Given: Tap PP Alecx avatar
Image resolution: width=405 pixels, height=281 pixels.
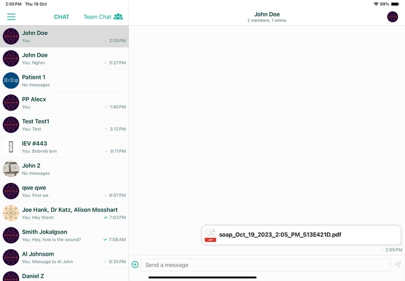Looking at the screenshot, I should point(11,103).
